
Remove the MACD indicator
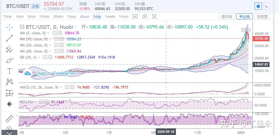[x=72, y=87]
